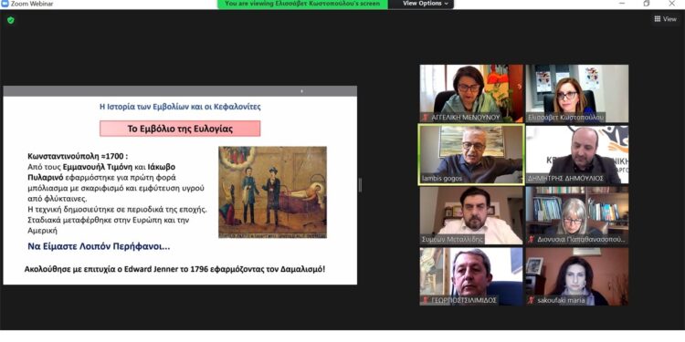Open the View Options dropdown

[x=426, y=4]
